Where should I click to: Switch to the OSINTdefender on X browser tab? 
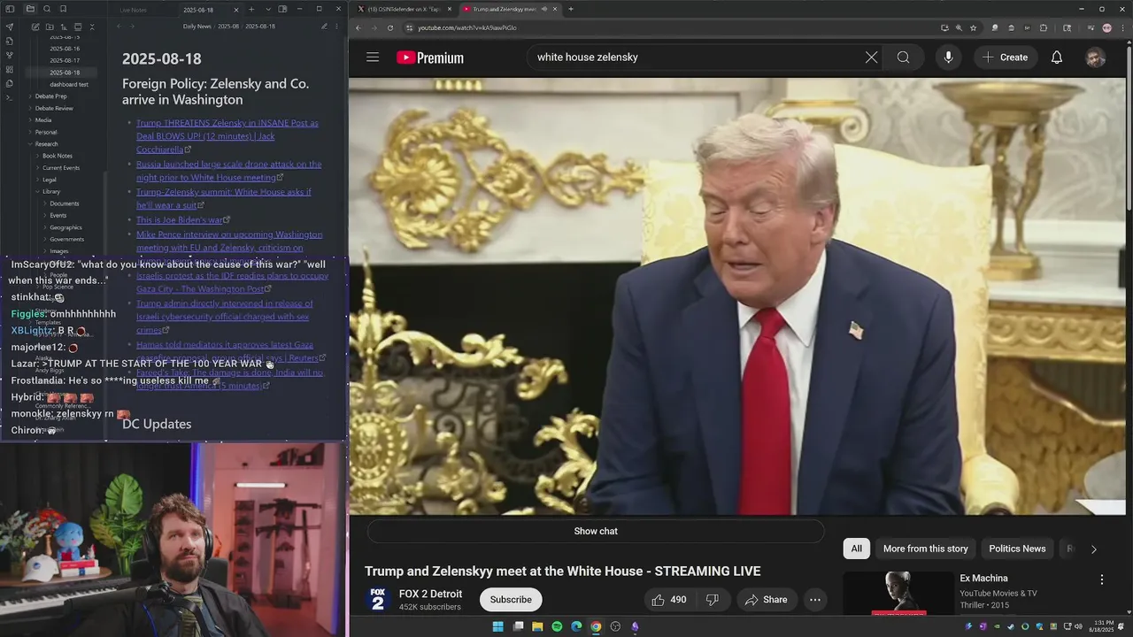(x=404, y=9)
